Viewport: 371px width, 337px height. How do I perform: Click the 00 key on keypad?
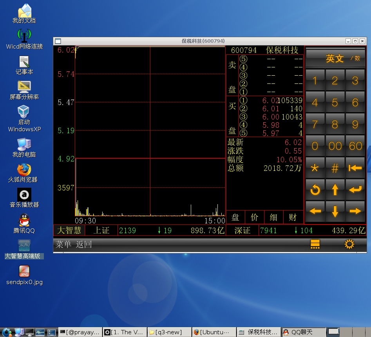335,146
